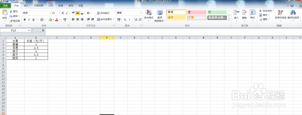
Task: Open Format as Table (套用表格格式)
Action: [160, 16]
